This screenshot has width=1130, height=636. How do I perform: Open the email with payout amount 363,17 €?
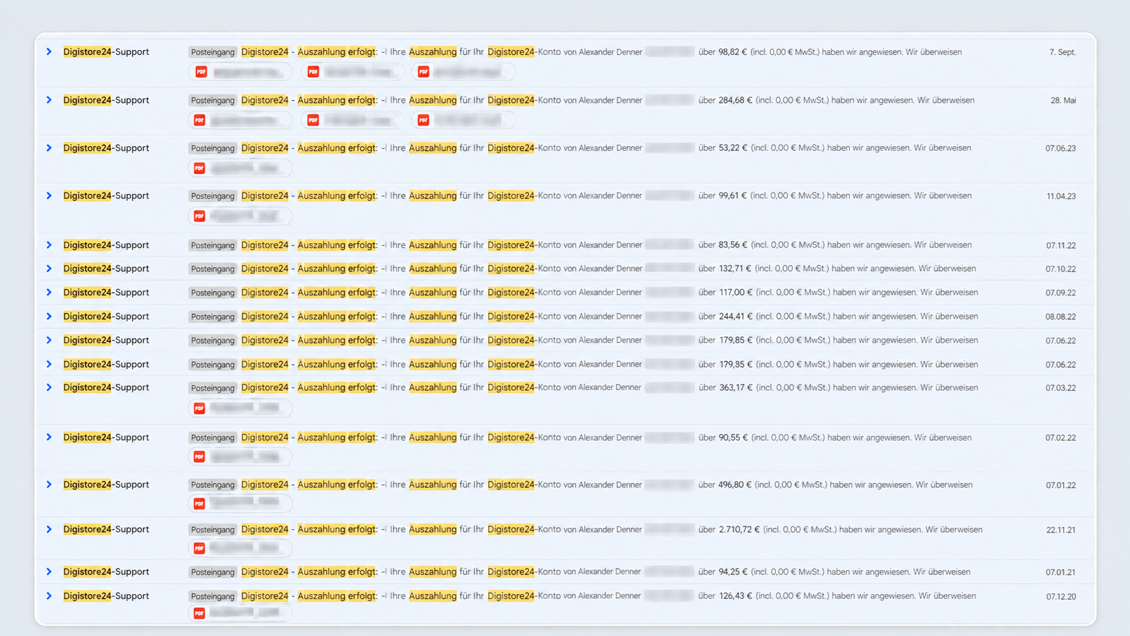point(565,399)
